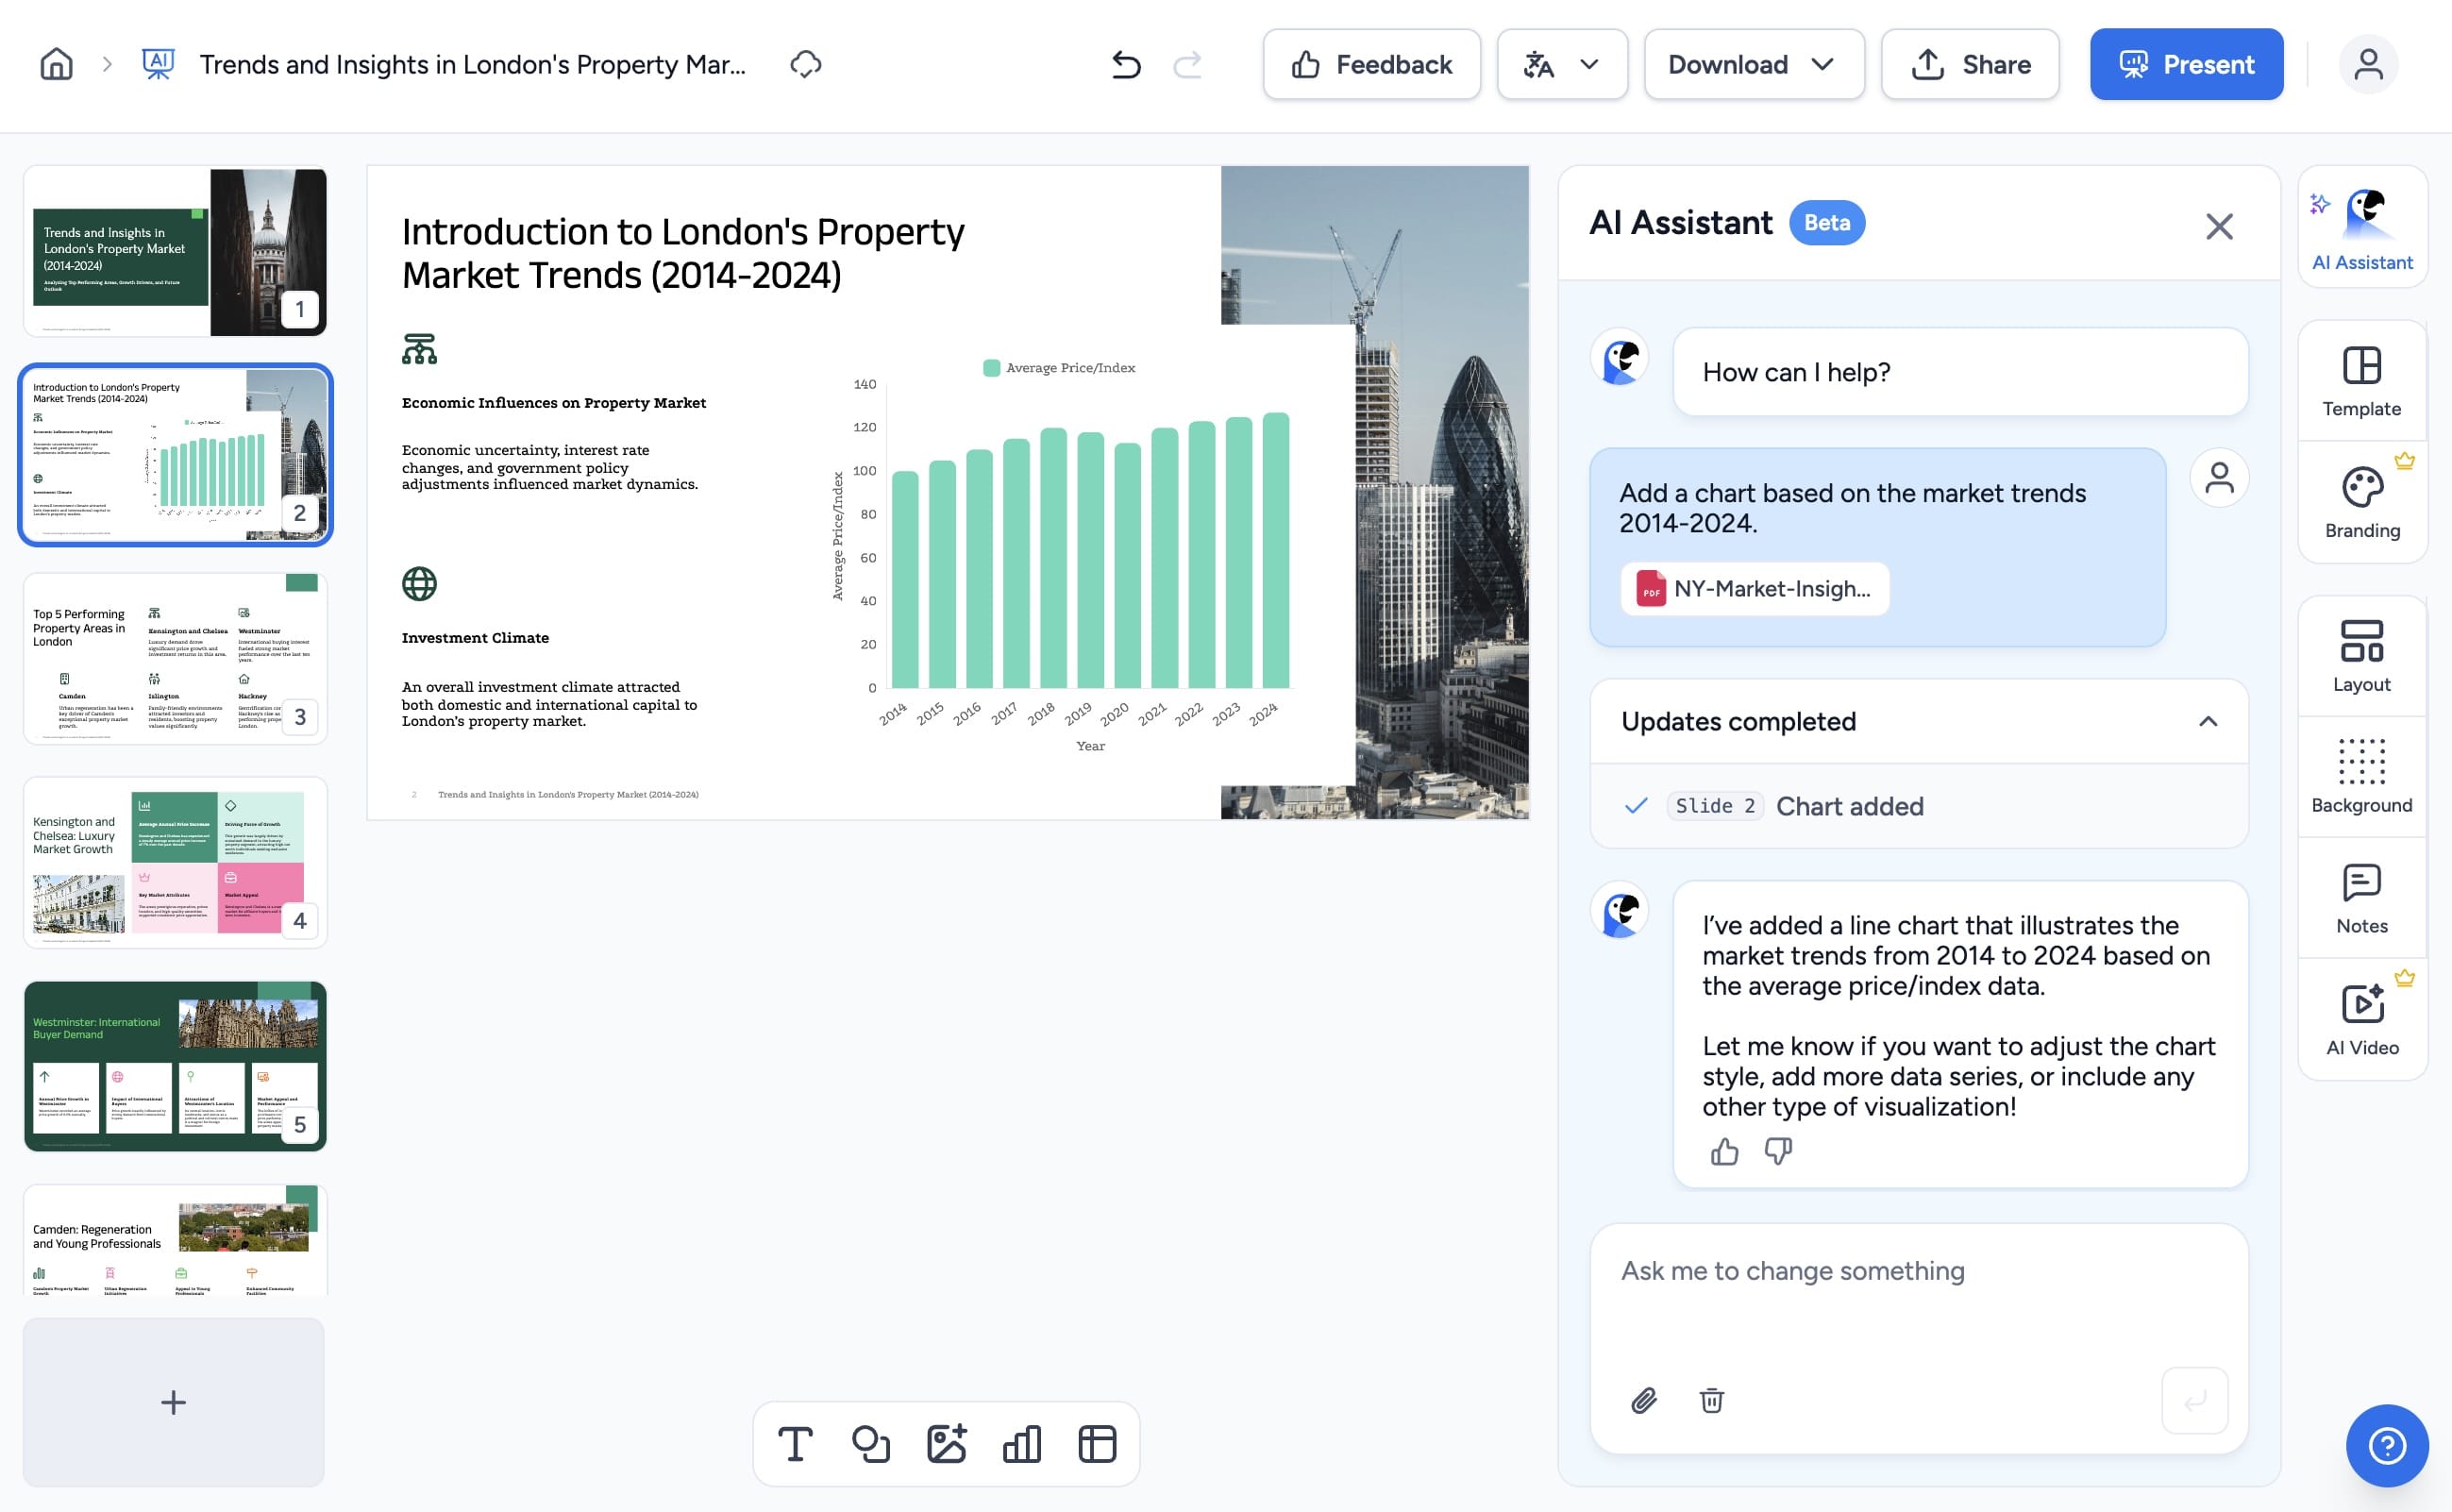Click the Undo arrow icon
The width and height of the screenshot is (2452, 1512).
(x=1126, y=64)
